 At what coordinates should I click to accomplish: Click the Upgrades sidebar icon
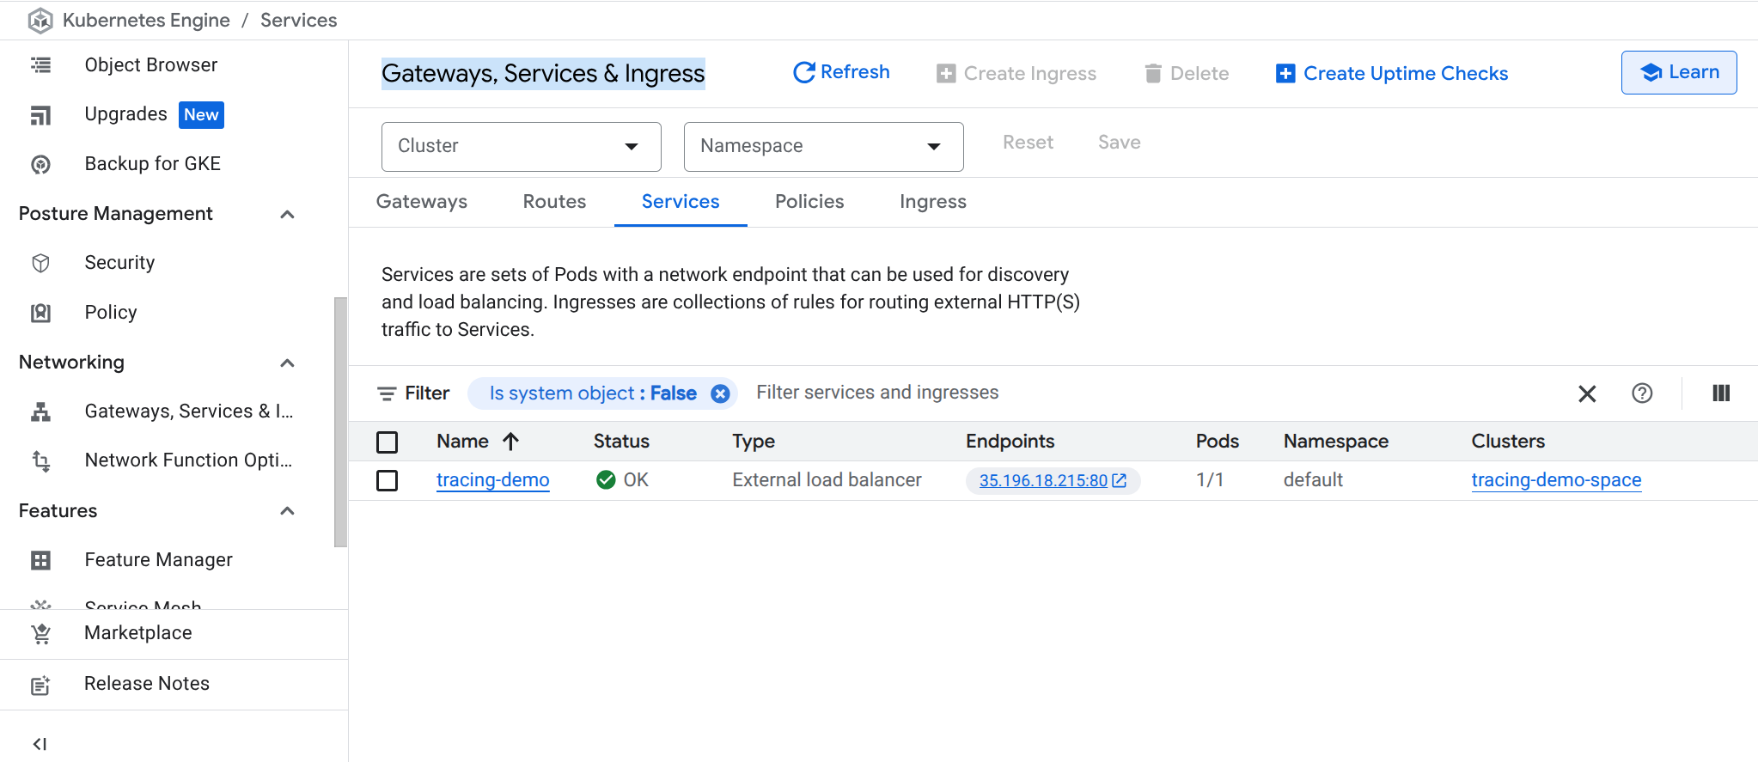pos(40,115)
